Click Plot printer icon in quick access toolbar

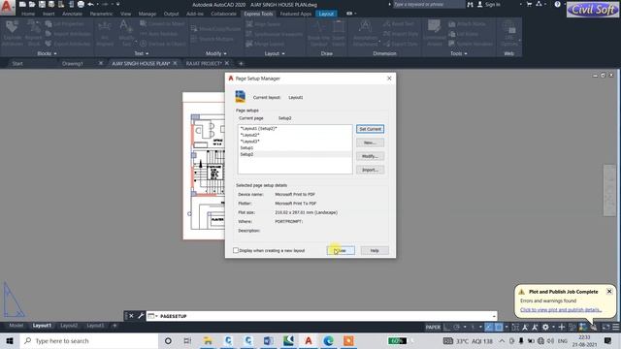coord(81,4)
